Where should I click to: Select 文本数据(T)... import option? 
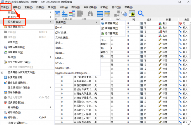pos(77,38)
